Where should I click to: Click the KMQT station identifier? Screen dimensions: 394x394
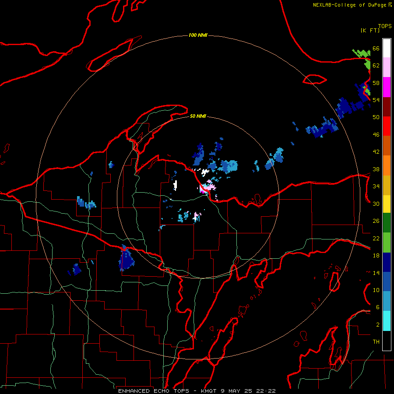click(208, 391)
